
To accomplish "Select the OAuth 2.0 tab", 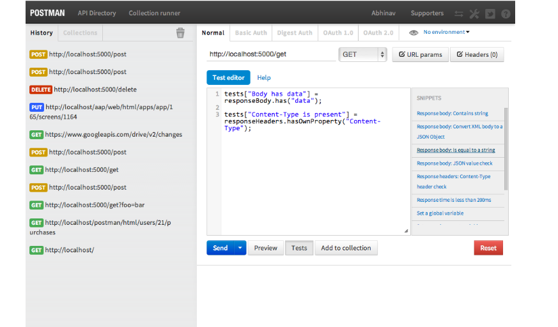I will tap(378, 33).
